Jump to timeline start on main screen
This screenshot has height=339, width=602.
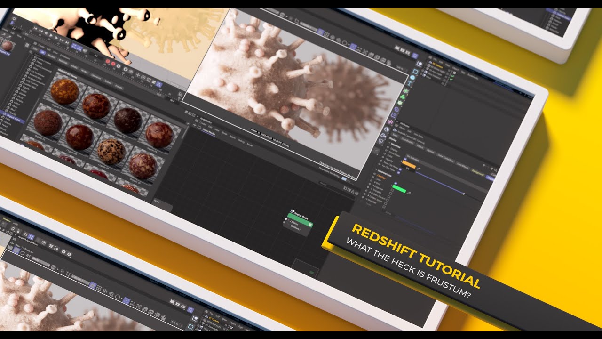(35, 28)
